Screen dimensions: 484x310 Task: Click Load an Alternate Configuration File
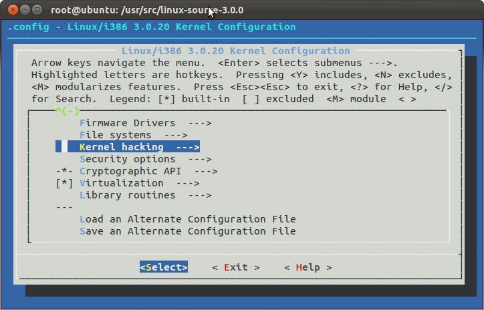tap(188, 219)
